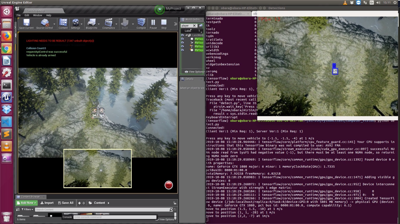This screenshot has height=224, width=400.
Task: Open the Source Control dropdown arrow
Action: 54,24
